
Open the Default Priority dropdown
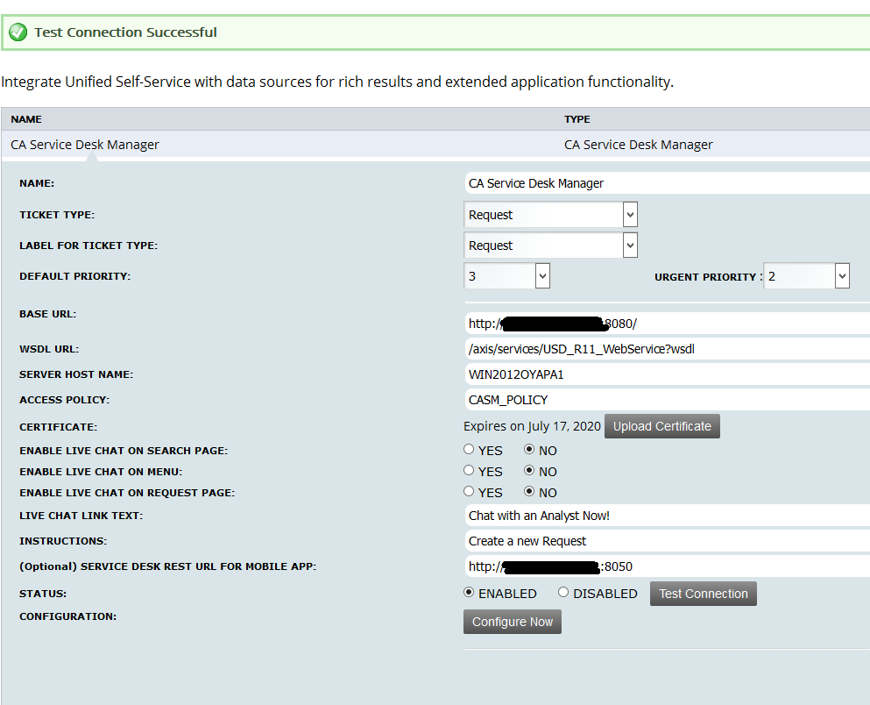click(506, 276)
